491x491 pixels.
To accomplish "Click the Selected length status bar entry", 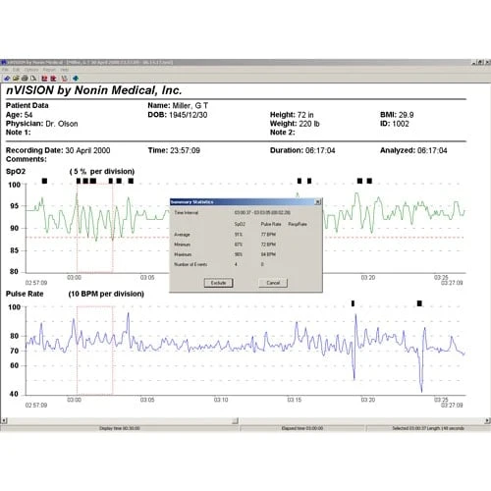I will pyautogui.click(x=428, y=428).
